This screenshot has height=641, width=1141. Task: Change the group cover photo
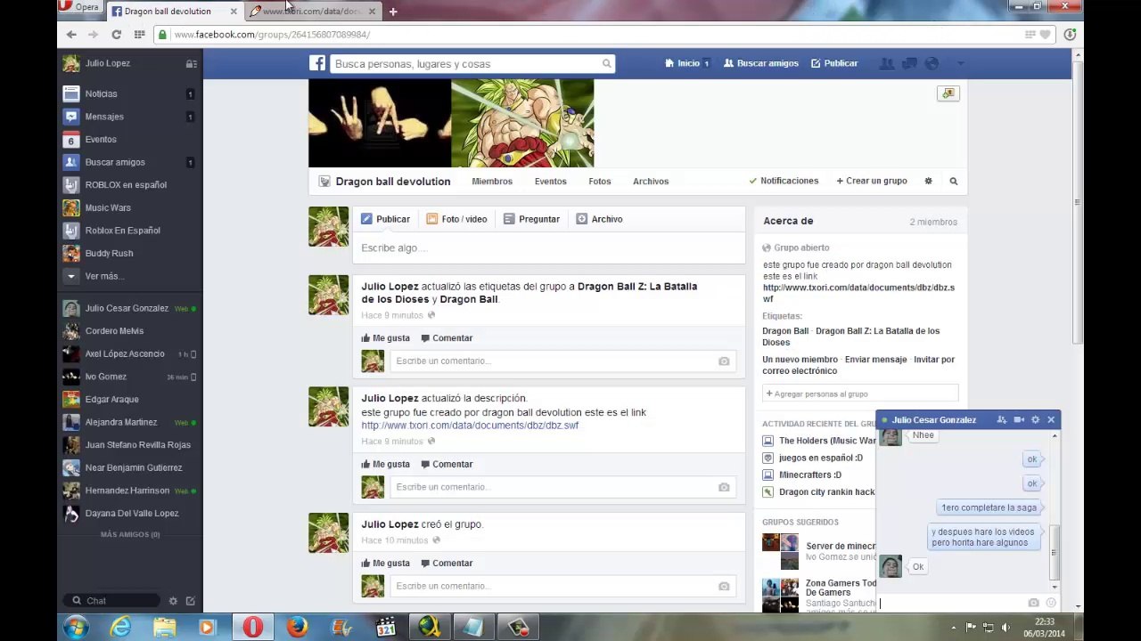pyautogui.click(x=948, y=93)
